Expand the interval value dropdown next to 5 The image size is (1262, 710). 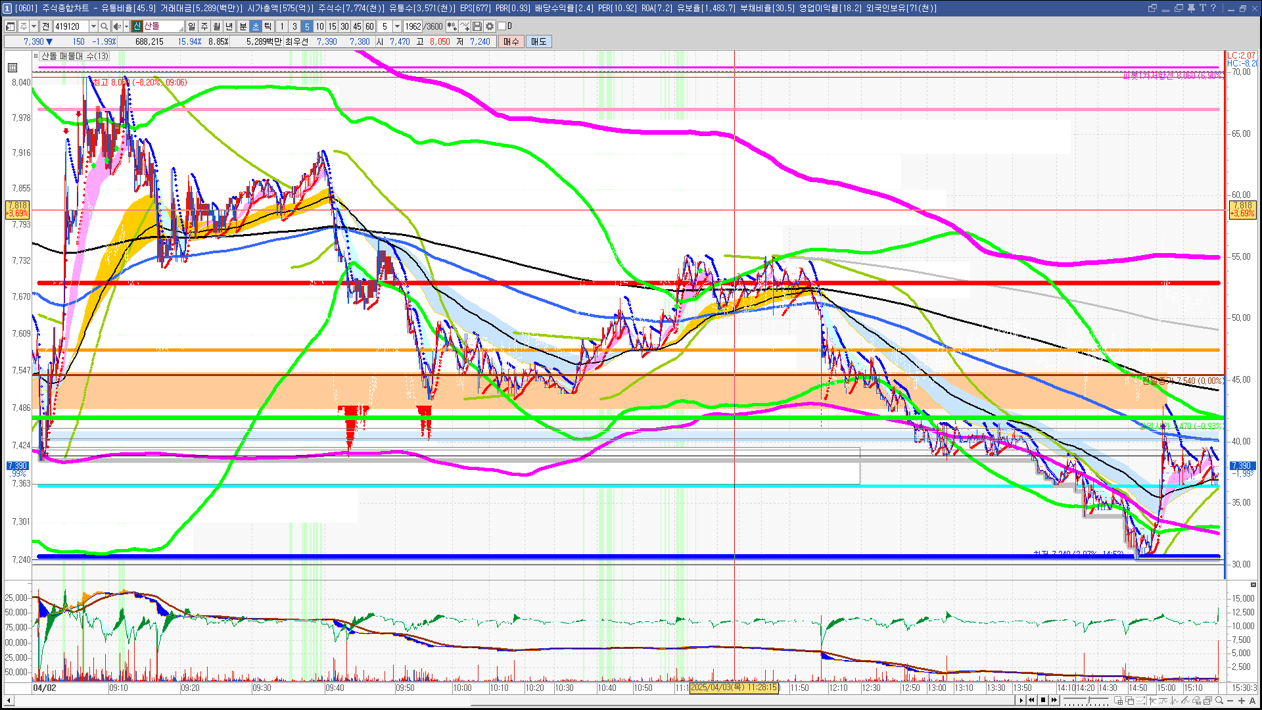point(397,26)
